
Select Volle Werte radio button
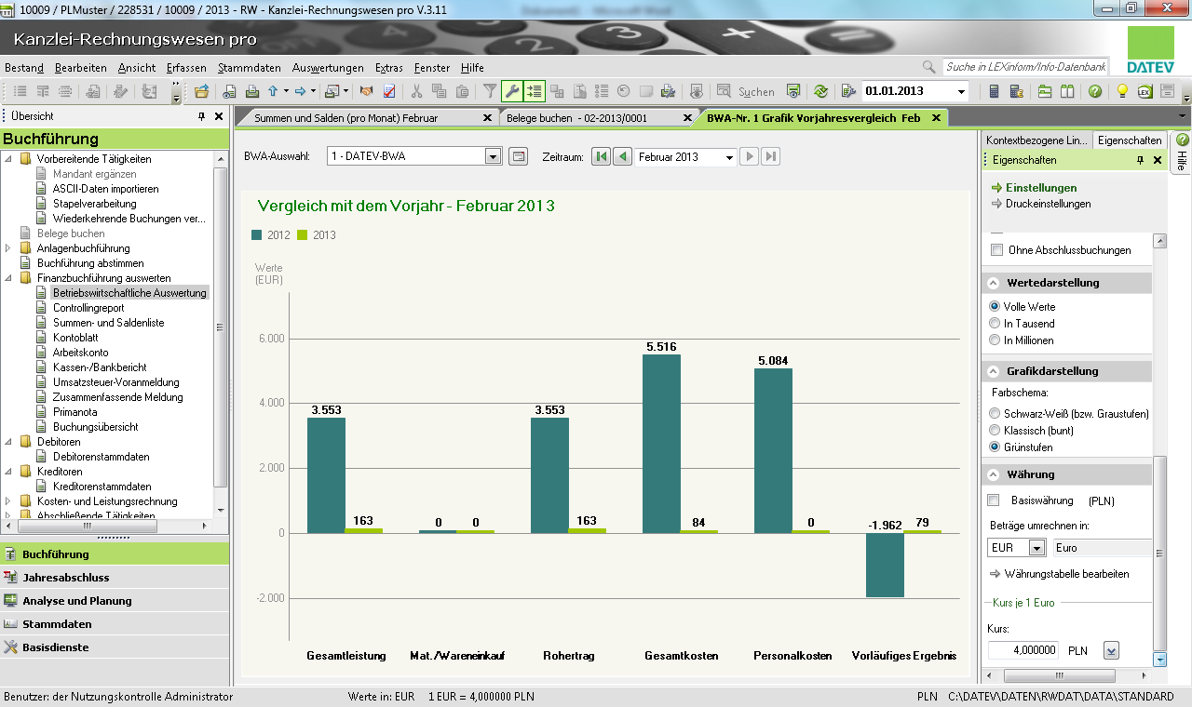(995, 306)
